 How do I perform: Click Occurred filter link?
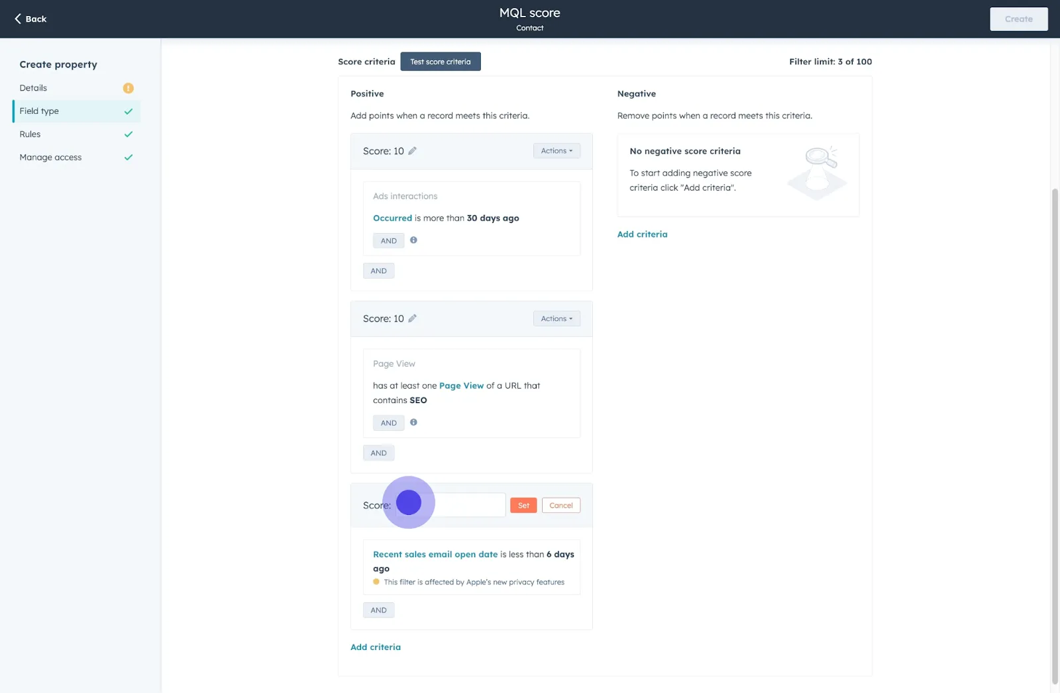click(x=392, y=218)
